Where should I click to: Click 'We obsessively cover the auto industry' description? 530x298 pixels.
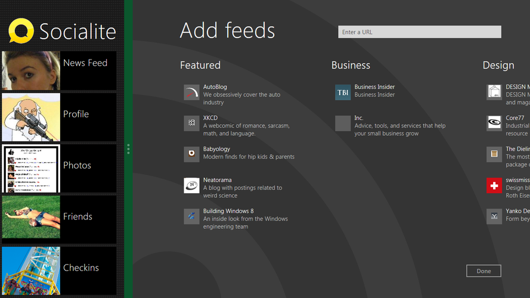241,99
